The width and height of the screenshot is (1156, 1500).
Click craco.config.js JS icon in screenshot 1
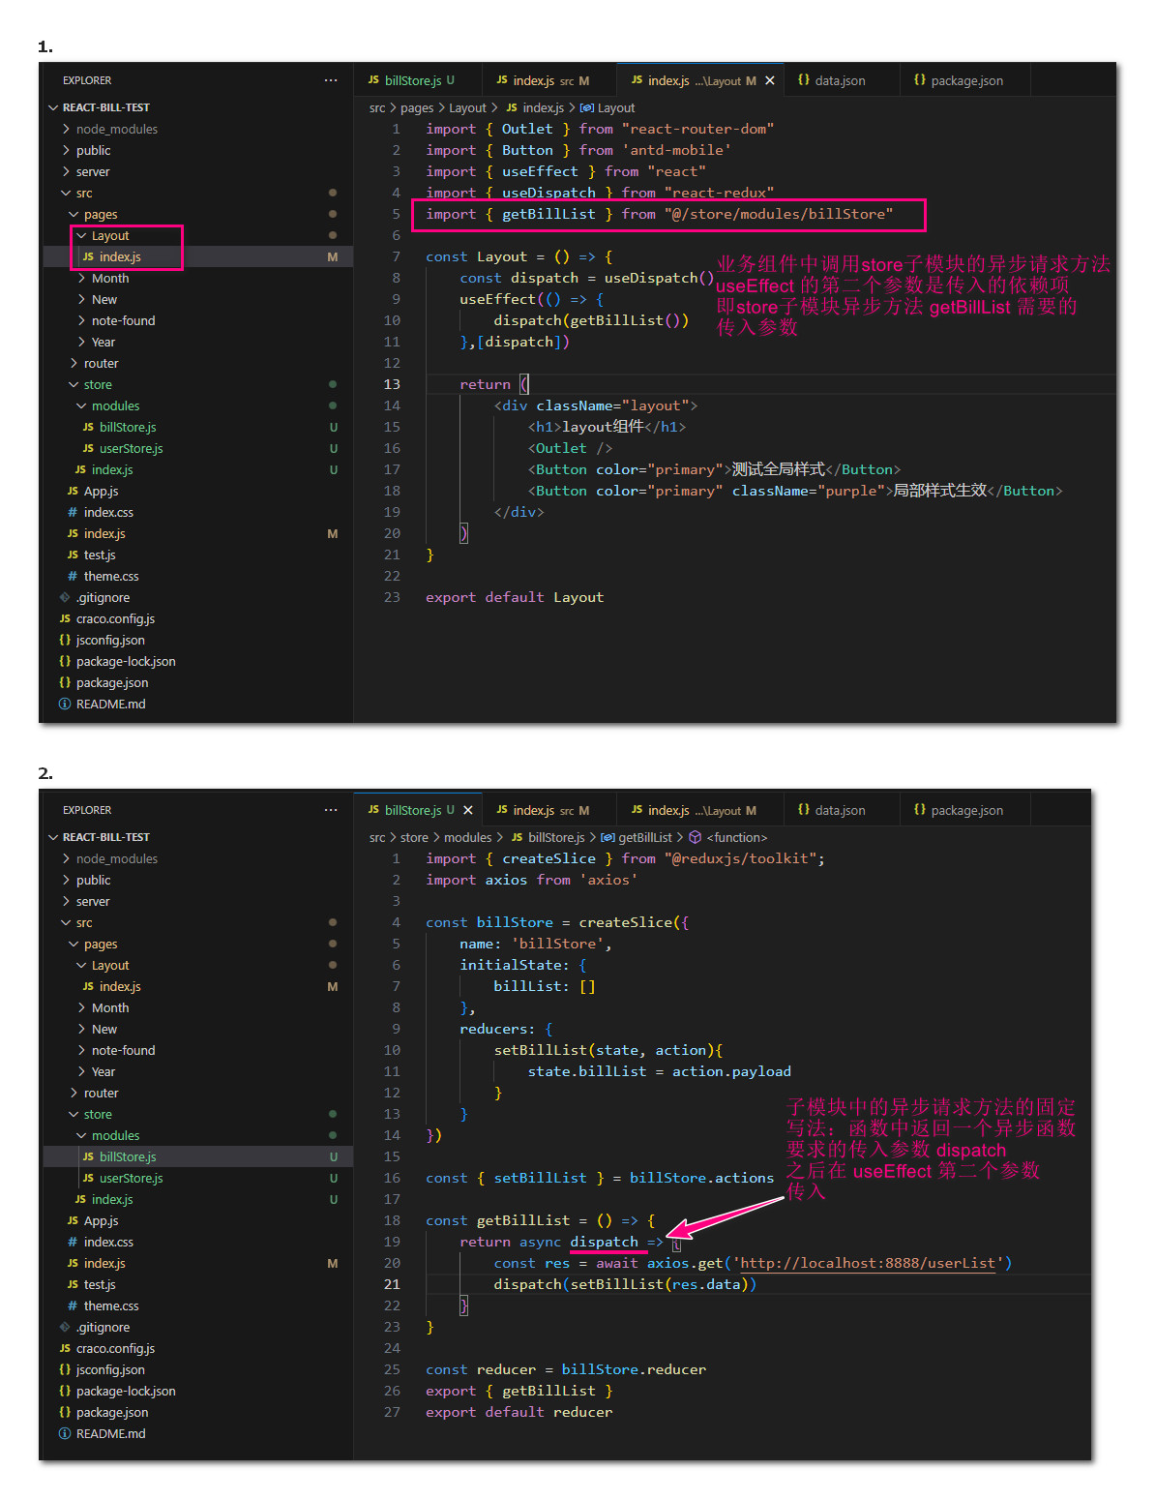pyautogui.click(x=65, y=618)
